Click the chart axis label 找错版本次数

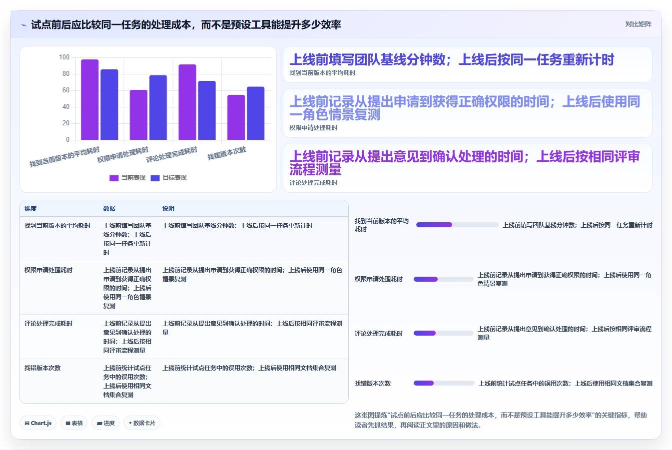click(x=227, y=153)
